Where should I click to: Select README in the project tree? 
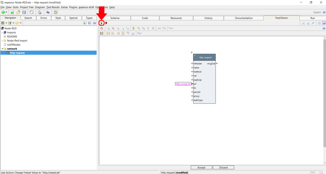pyautogui.click(x=12, y=37)
